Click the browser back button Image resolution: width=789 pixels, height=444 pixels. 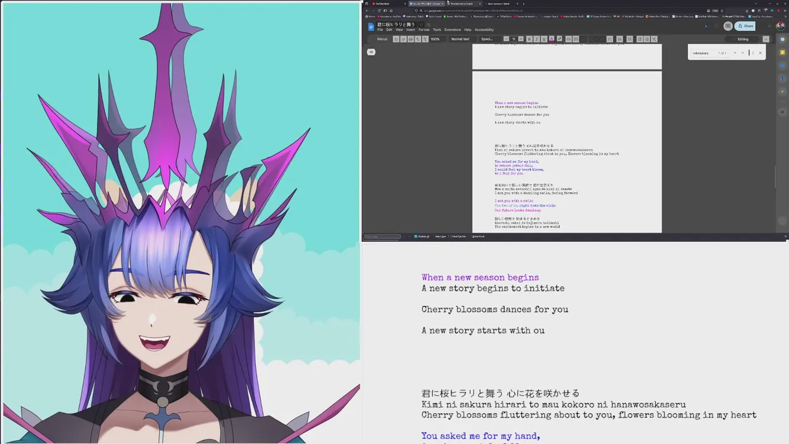pyautogui.click(x=367, y=10)
